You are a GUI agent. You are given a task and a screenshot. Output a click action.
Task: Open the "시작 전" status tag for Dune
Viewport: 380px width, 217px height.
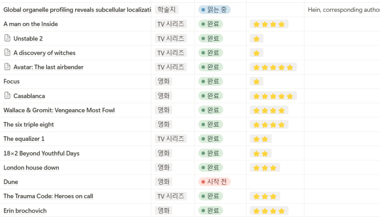pyautogui.click(x=214, y=182)
